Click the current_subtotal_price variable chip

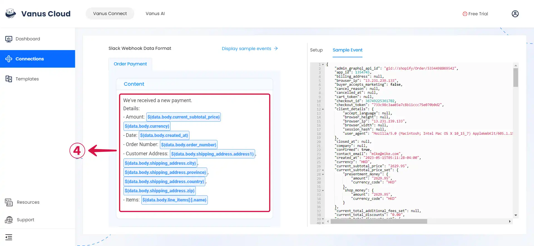tap(184, 117)
